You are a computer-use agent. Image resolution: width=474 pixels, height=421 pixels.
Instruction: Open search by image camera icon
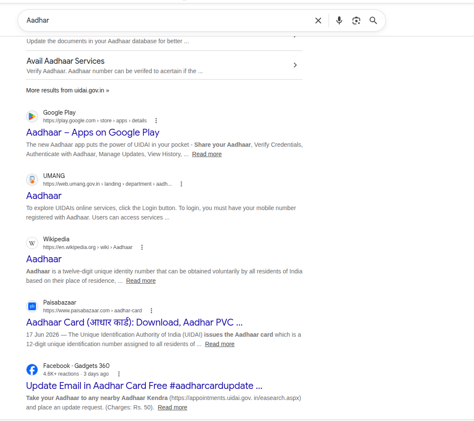pos(356,21)
